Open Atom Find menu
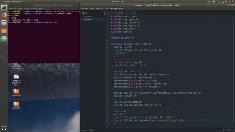The width and height of the screenshot is (235, 132). [106, 9]
